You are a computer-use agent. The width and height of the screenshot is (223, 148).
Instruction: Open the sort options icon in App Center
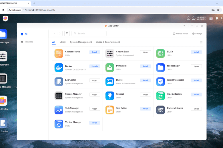click(x=201, y=42)
